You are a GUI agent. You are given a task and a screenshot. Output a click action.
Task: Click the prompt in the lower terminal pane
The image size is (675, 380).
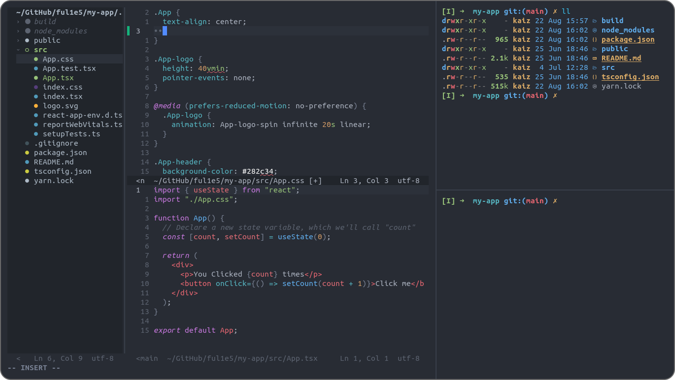pyautogui.click(x=500, y=201)
